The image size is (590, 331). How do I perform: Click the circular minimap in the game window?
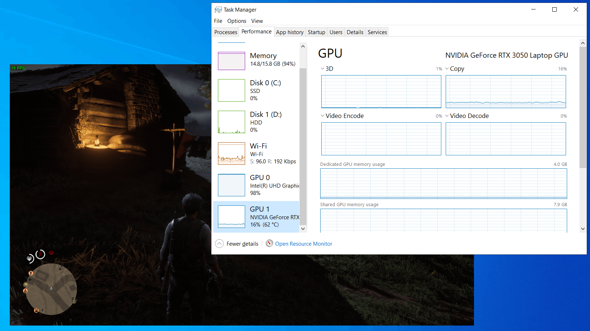coord(51,289)
